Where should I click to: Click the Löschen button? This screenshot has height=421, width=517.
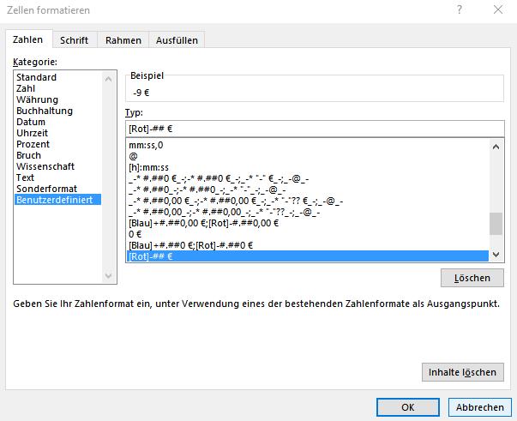pyautogui.click(x=472, y=278)
